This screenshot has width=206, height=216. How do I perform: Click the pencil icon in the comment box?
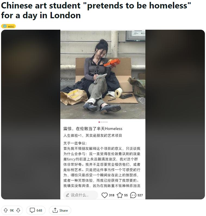pyautogui.click(x=67, y=195)
